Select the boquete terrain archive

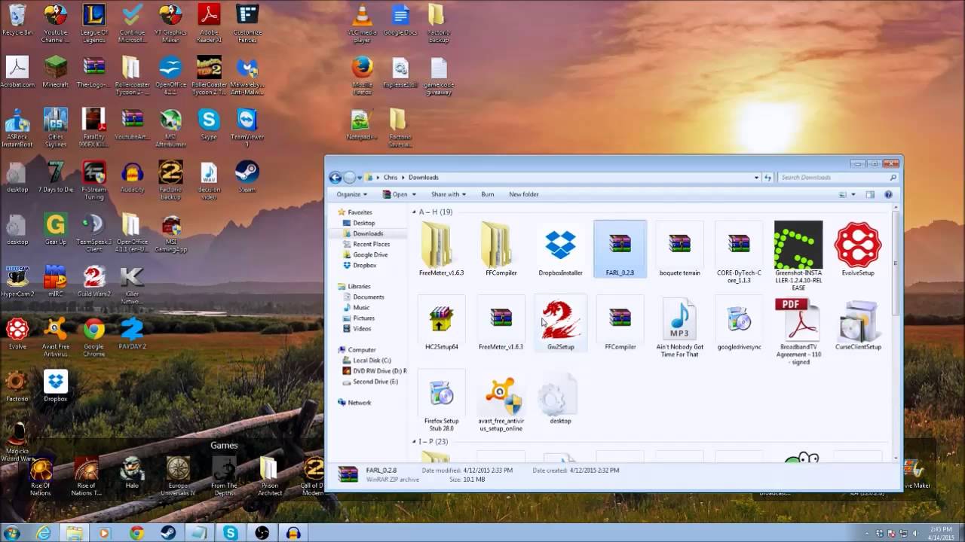(x=679, y=249)
